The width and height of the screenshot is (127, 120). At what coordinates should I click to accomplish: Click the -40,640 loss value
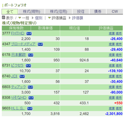(116, 60)
